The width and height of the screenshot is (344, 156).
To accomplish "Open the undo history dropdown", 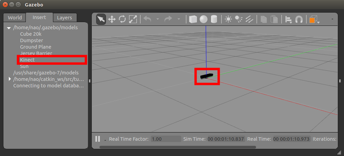I will (x=158, y=19).
